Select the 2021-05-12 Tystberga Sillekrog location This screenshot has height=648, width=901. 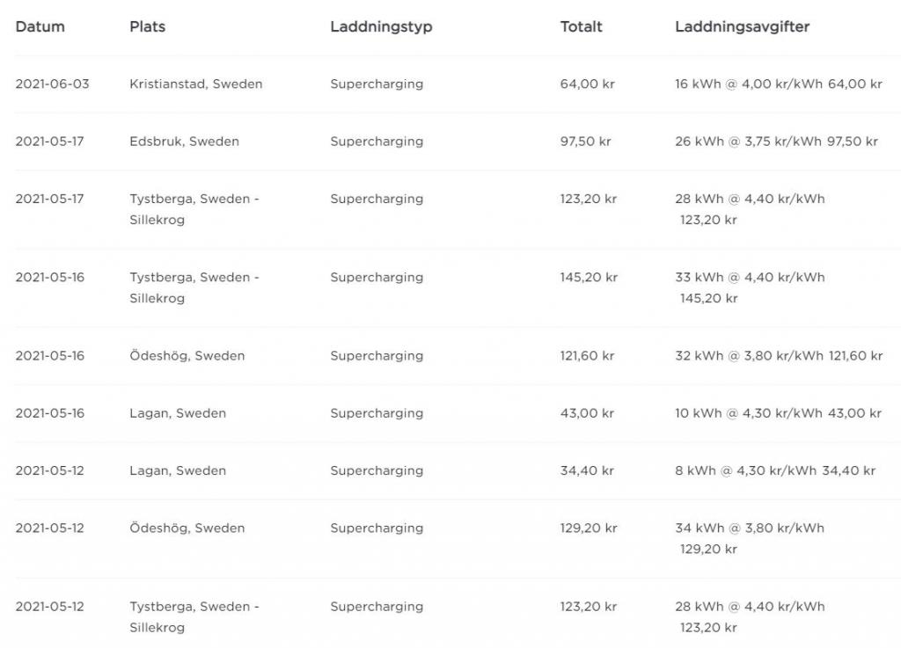point(194,617)
